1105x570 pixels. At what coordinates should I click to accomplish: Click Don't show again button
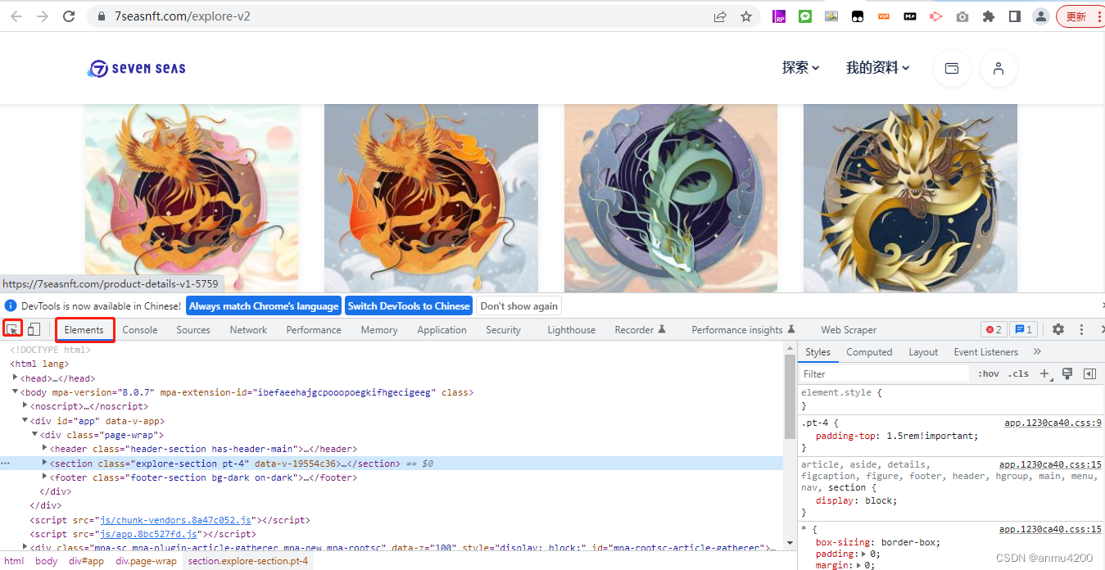coord(519,305)
